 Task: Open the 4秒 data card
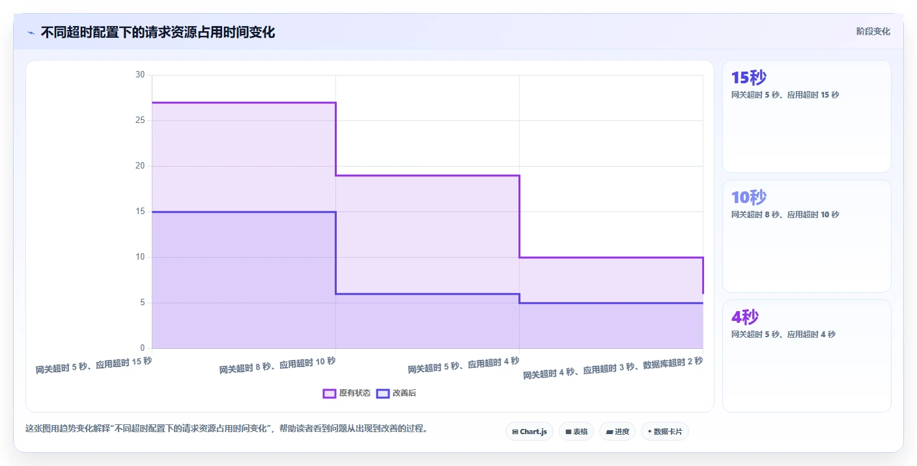point(807,356)
